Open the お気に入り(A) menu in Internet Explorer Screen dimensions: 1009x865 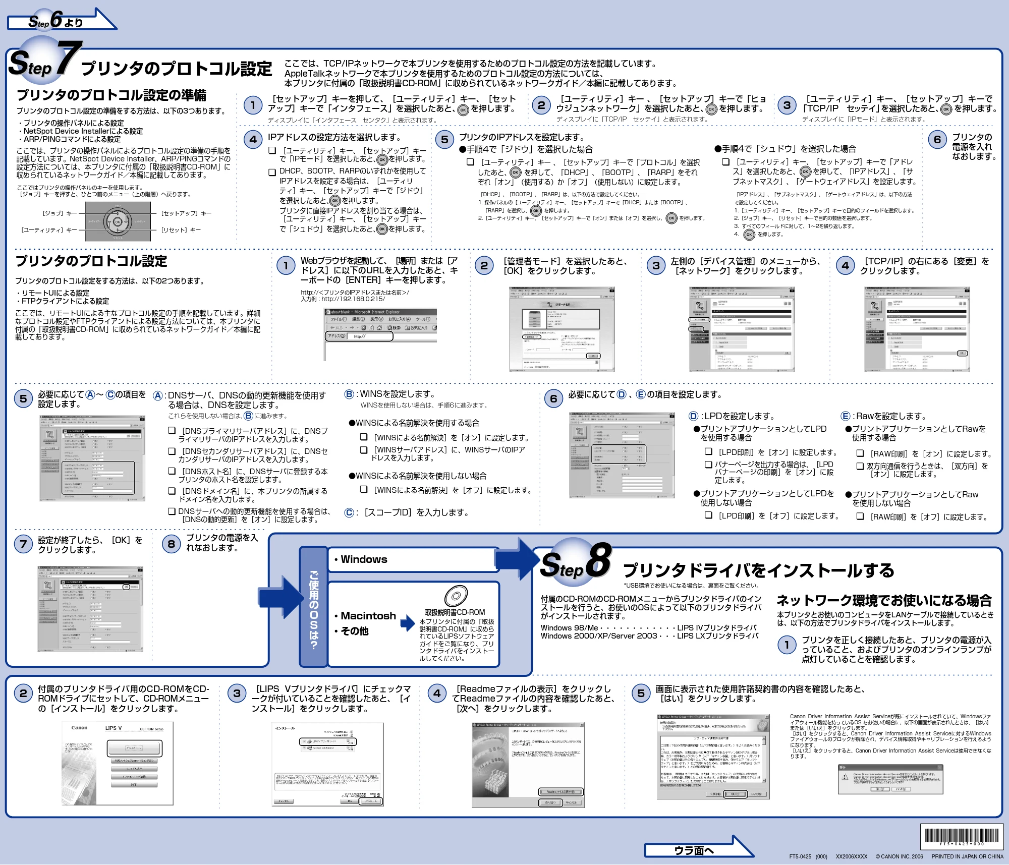click(400, 319)
